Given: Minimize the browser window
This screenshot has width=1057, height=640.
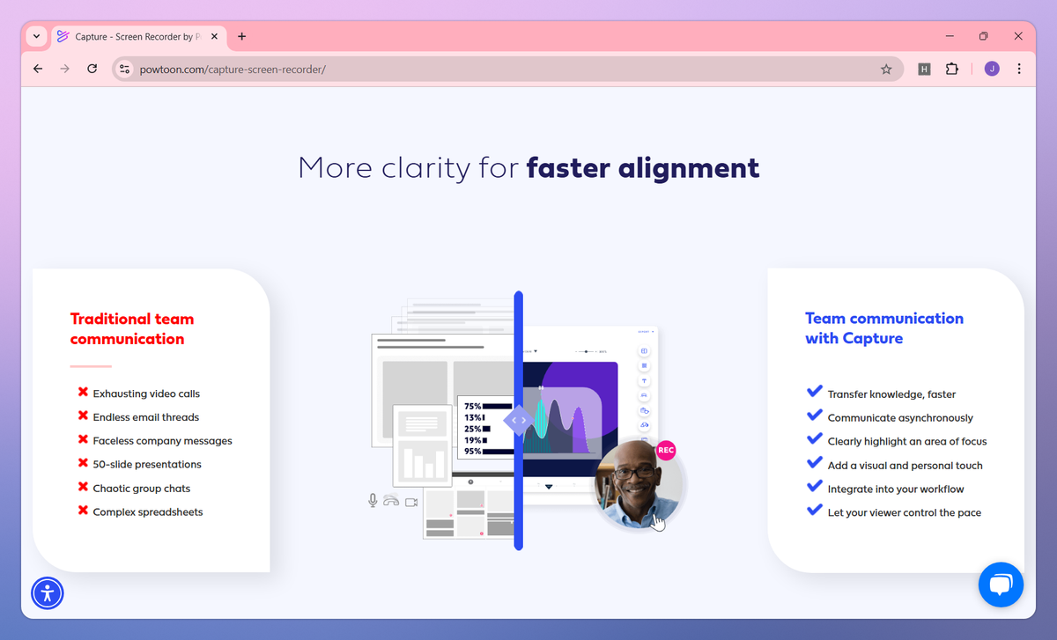Looking at the screenshot, I should (x=950, y=36).
